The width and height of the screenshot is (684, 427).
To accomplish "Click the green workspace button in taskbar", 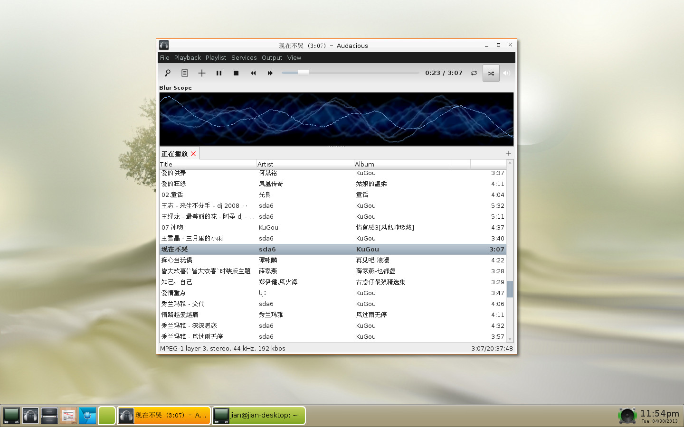I will point(107,416).
